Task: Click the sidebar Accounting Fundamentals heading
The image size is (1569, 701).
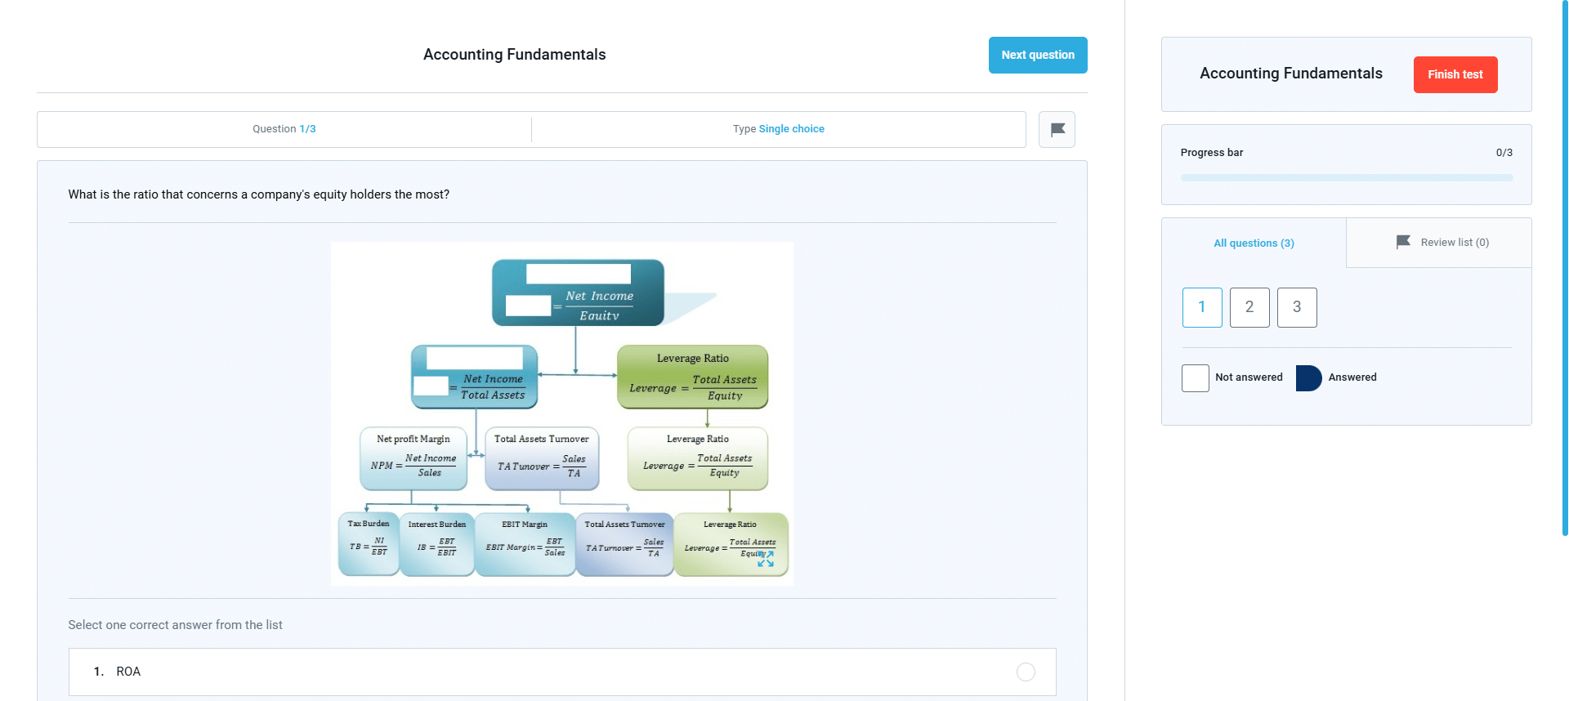Action: (1291, 74)
